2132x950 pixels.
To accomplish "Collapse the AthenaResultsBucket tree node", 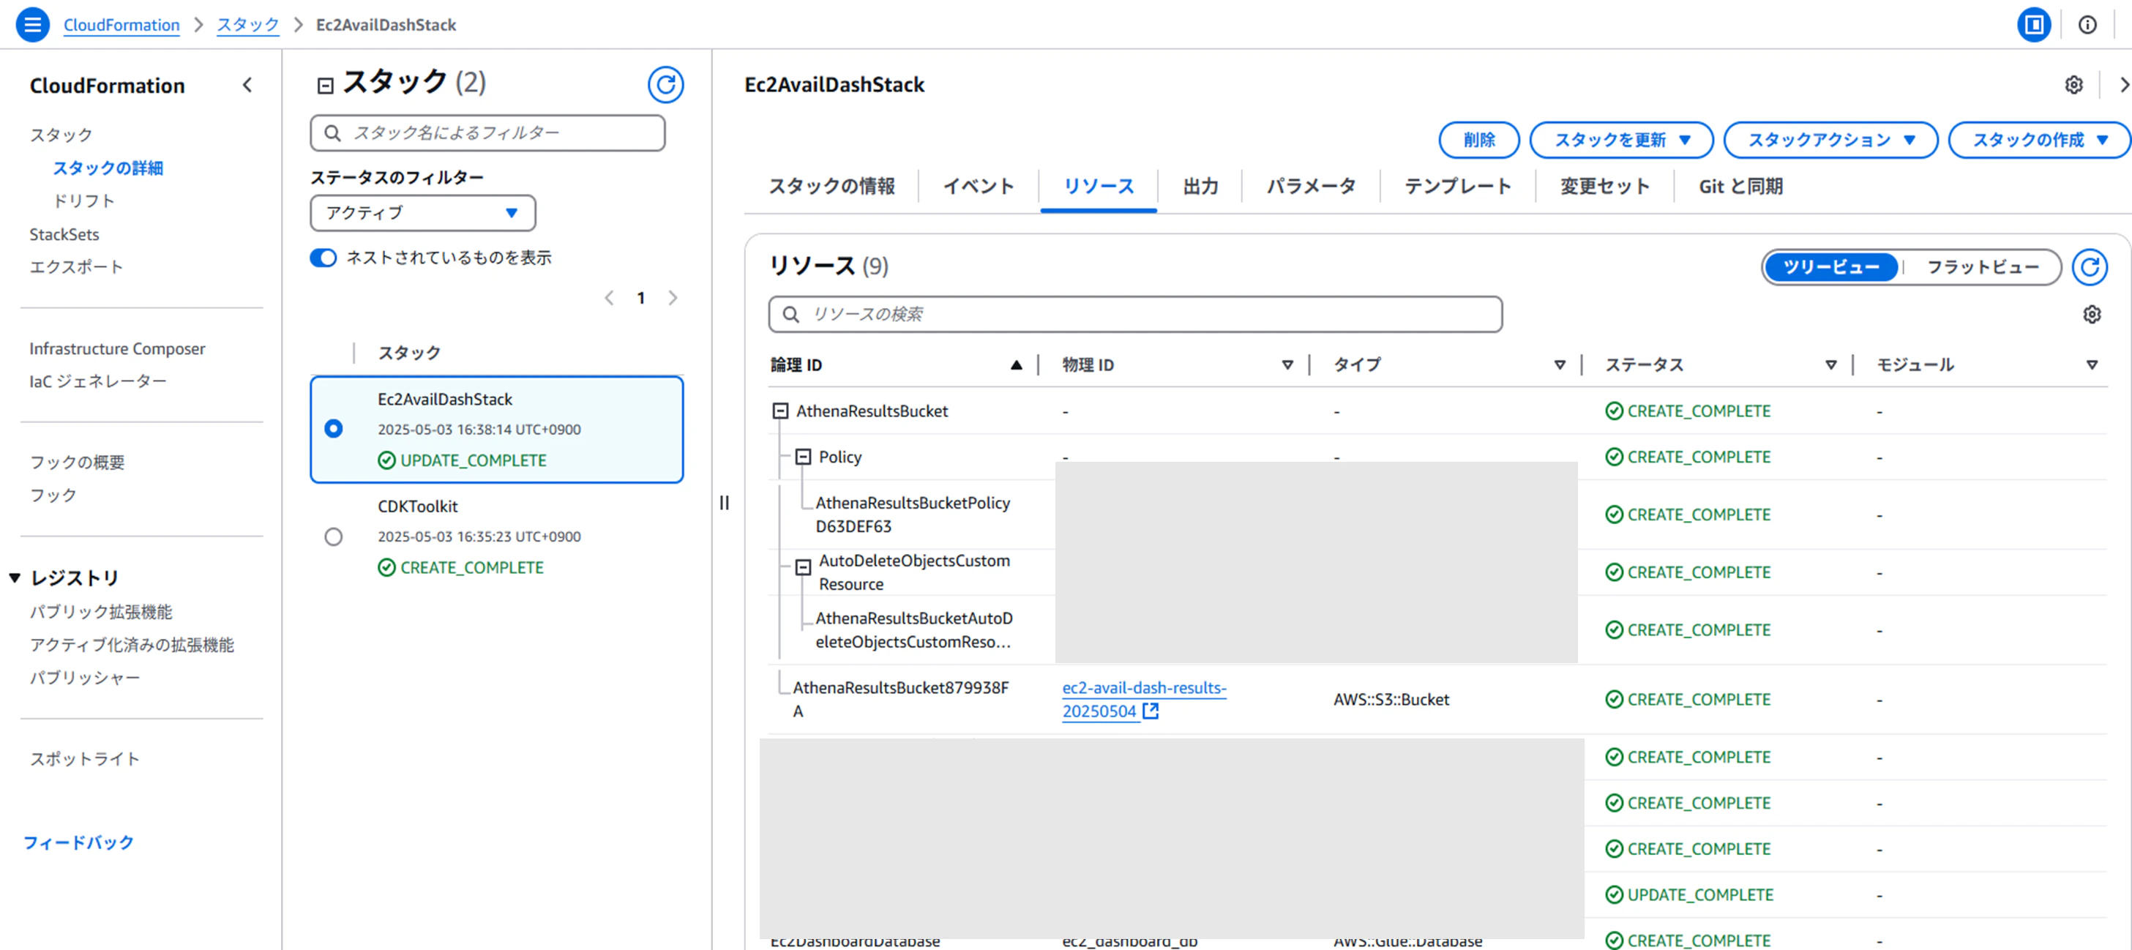I will click(x=779, y=411).
